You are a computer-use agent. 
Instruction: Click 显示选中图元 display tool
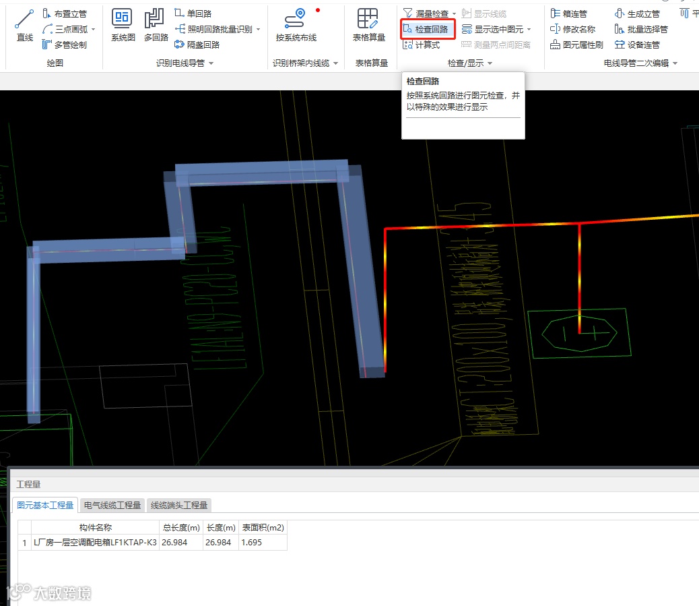pos(492,30)
